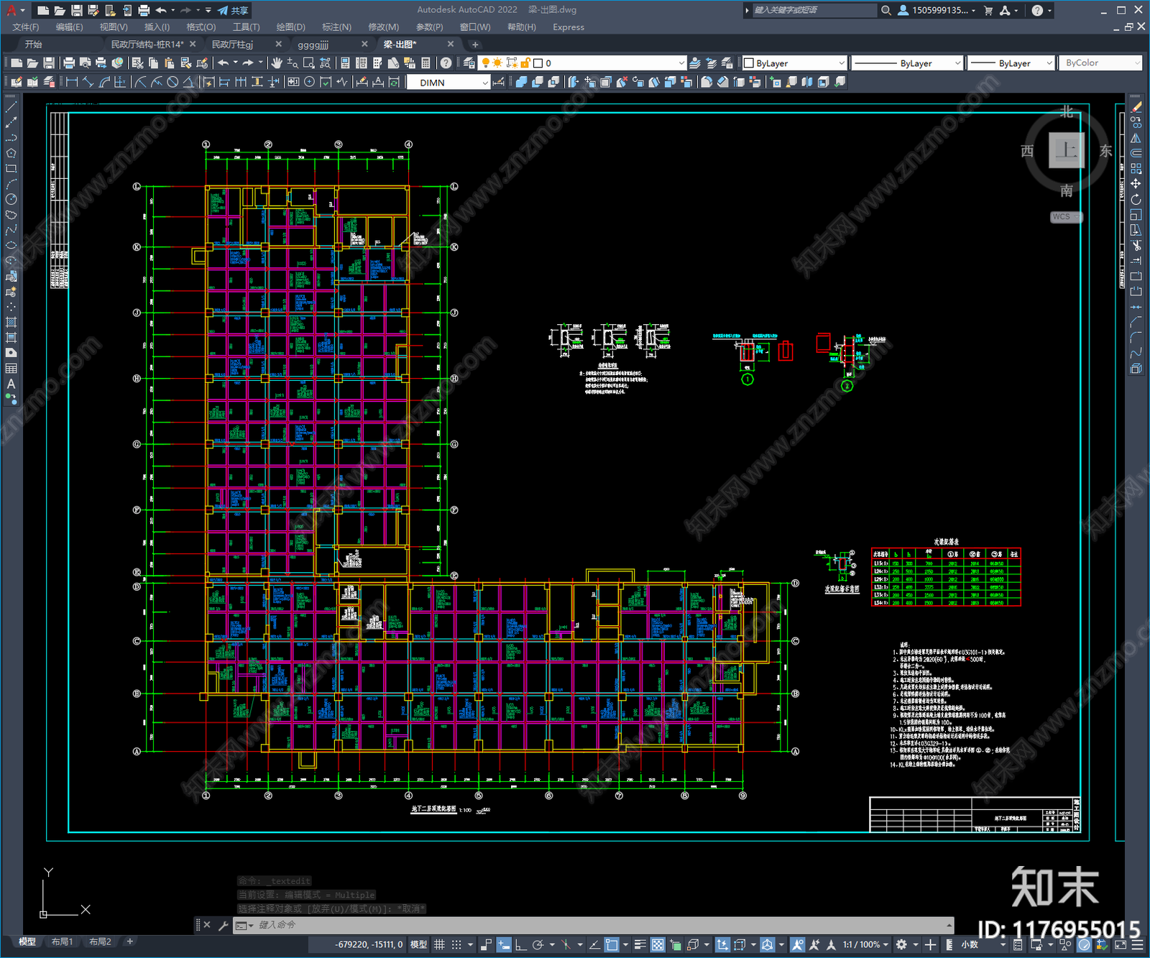Click the Hatch tool in draw toolbar
The height and width of the screenshot is (958, 1150).
11,322
